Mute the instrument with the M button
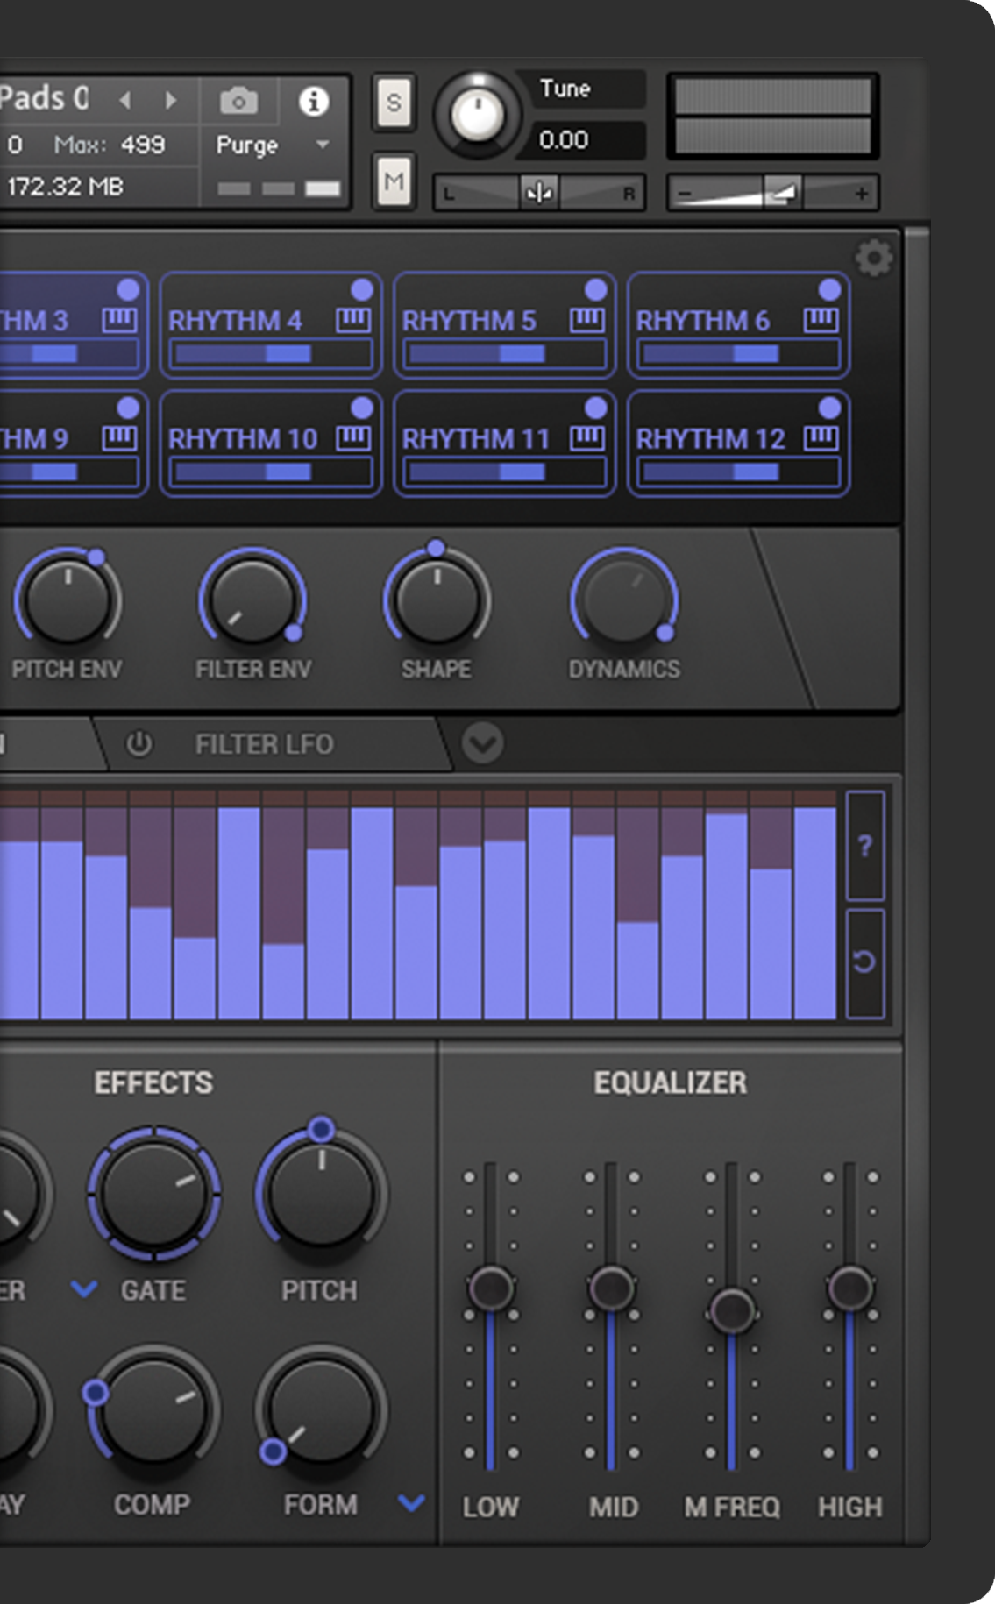 pyautogui.click(x=394, y=181)
